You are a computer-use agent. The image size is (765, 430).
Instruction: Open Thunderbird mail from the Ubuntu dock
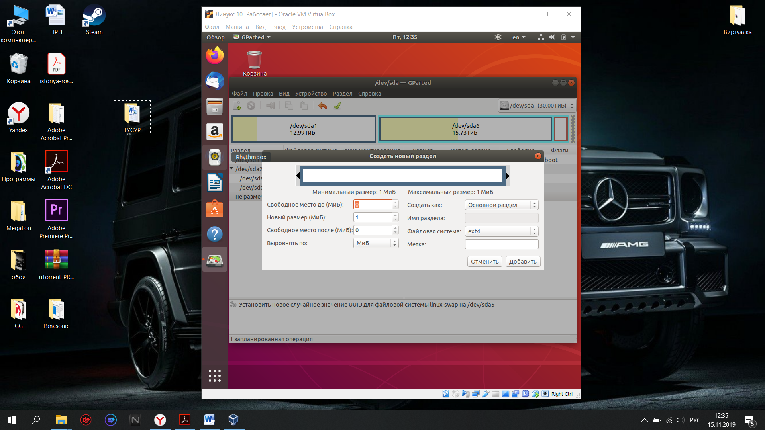tap(215, 81)
